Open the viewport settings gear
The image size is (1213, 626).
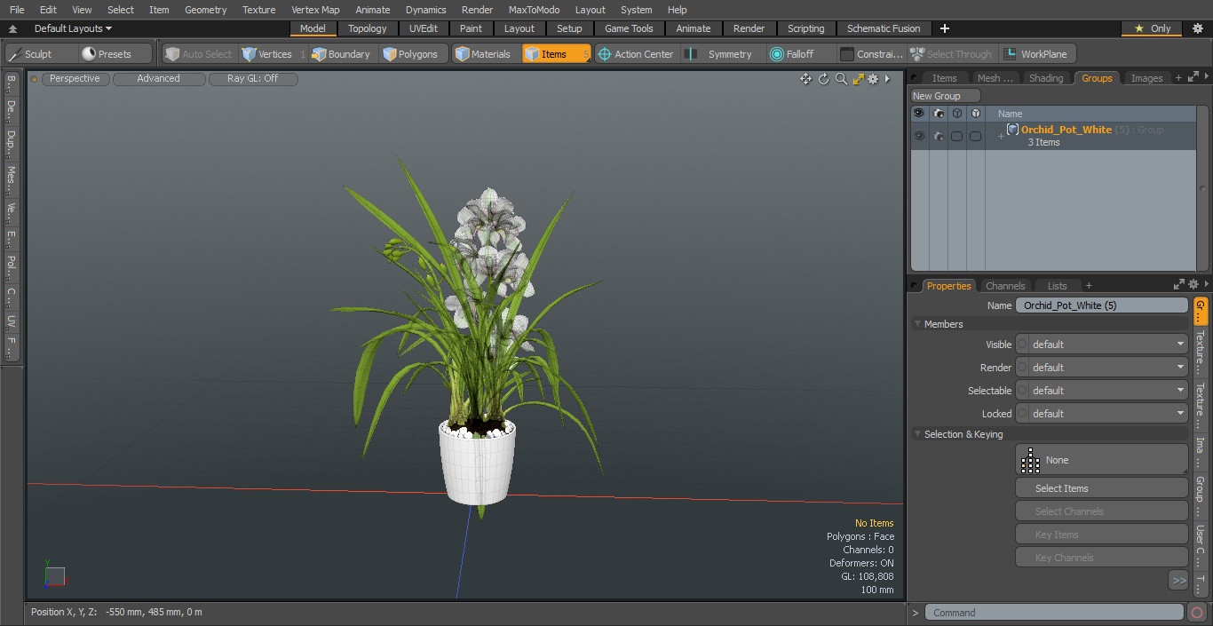[x=873, y=79]
